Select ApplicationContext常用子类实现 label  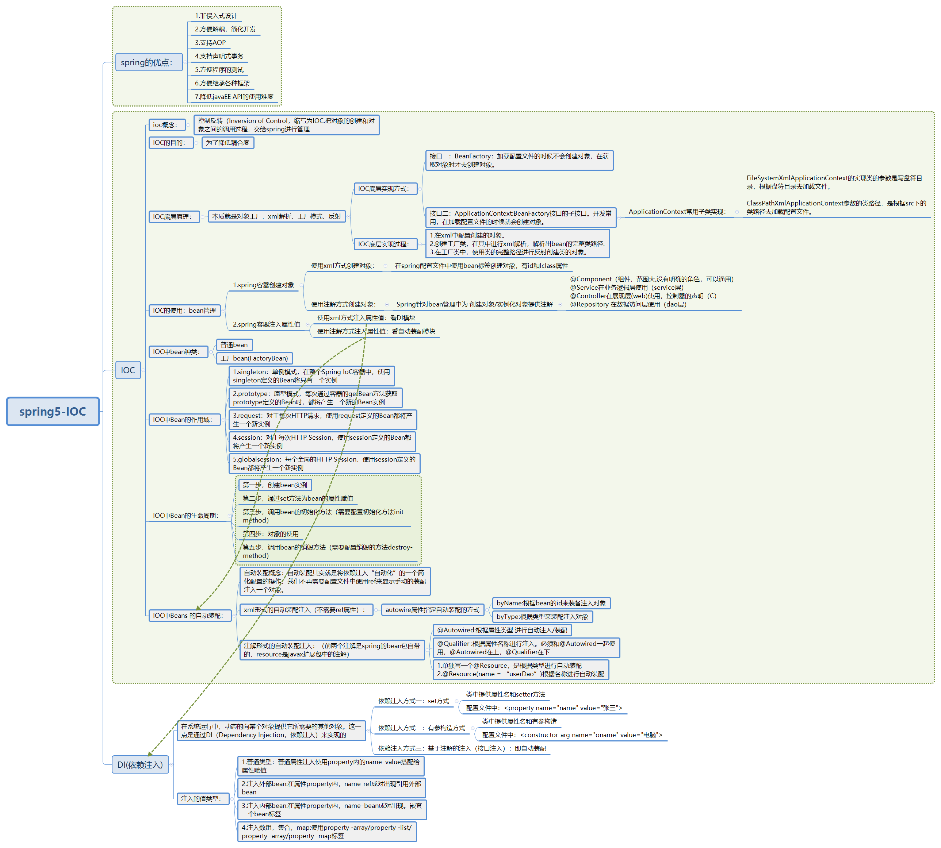pyautogui.click(x=677, y=212)
